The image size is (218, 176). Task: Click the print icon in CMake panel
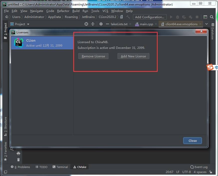(x=18, y=154)
